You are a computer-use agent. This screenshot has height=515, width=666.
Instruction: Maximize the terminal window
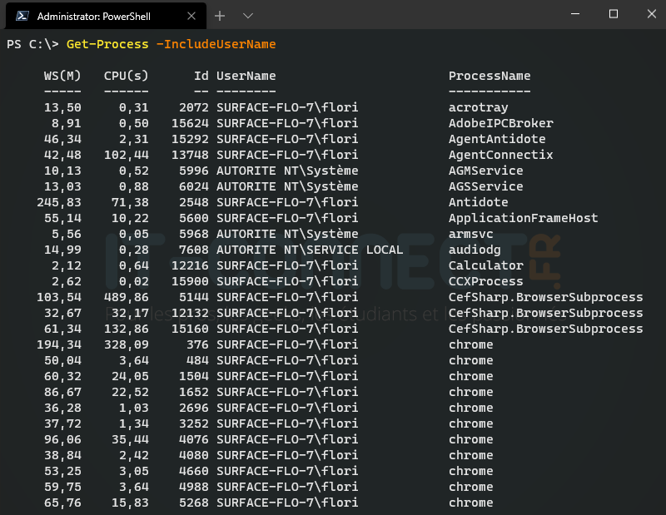(x=612, y=14)
